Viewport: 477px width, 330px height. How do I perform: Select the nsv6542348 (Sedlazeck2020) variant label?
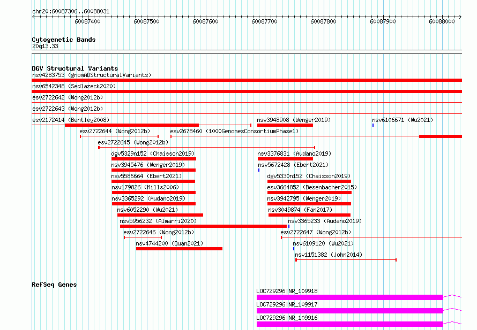(x=74, y=86)
